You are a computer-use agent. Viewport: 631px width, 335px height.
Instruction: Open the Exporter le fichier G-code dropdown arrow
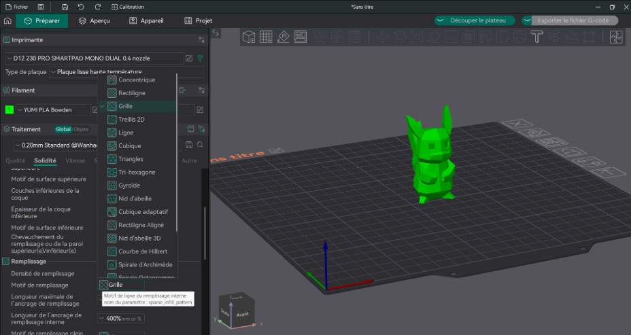coord(527,20)
